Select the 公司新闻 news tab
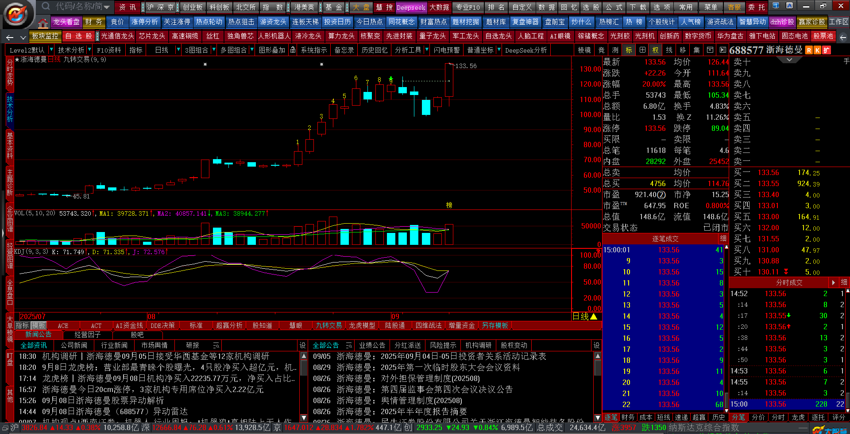Image resolution: width=850 pixels, height=434 pixels. pyautogui.click(x=74, y=346)
